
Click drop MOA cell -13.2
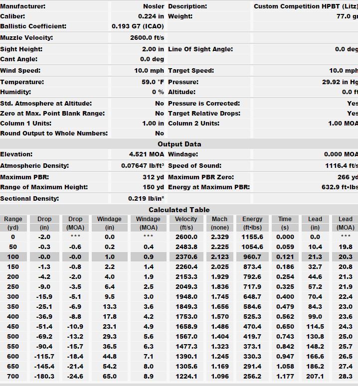[x=75, y=337]
